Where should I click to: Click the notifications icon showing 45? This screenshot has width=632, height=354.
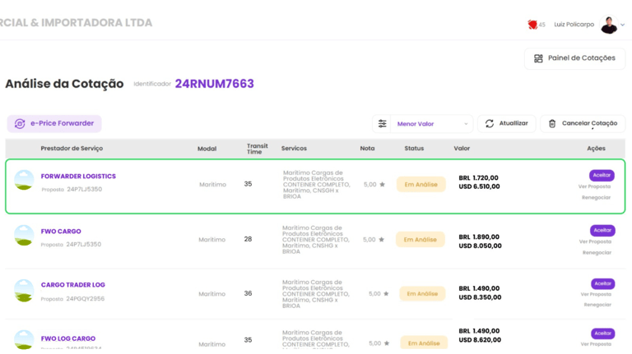(533, 25)
